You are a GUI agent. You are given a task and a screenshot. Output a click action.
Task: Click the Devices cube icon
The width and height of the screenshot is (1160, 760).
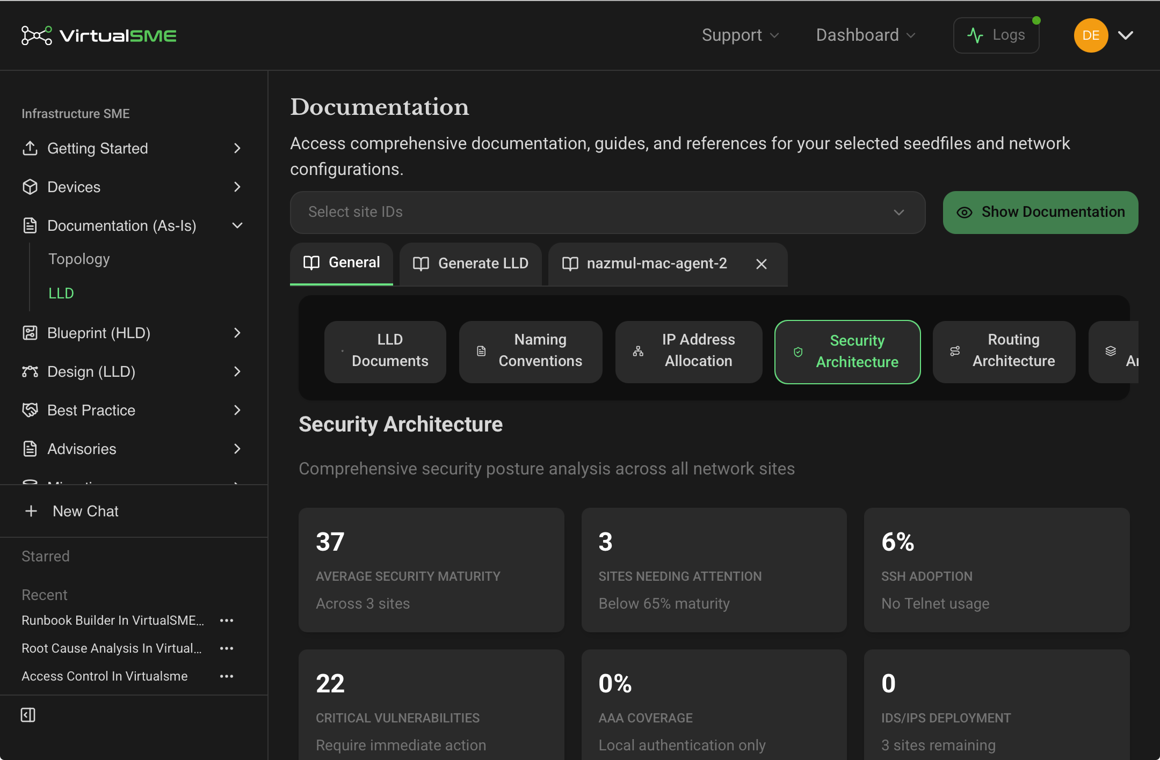click(x=30, y=187)
